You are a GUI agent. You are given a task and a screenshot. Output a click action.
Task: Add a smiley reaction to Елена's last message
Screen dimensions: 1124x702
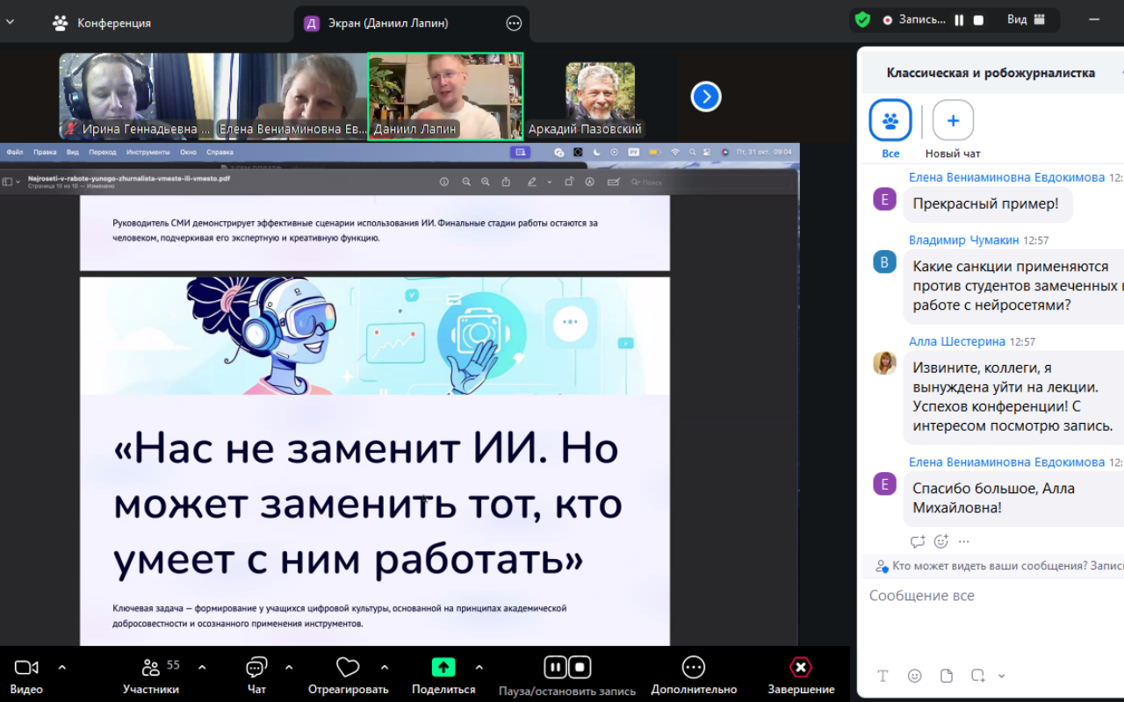pos(939,541)
